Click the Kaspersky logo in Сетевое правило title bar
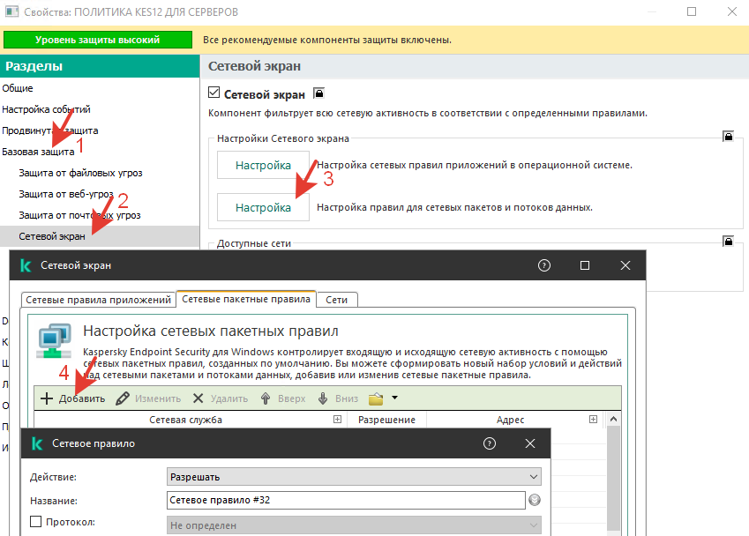This screenshot has width=749, height=536. click(x=37, y=443)
